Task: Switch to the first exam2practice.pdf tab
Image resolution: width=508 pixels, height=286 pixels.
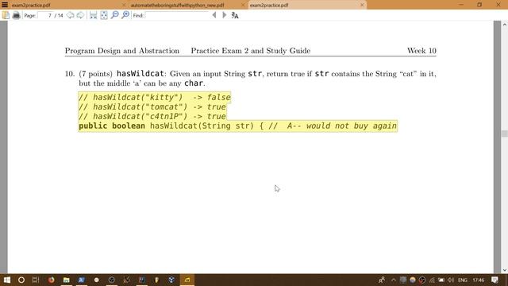Action: click(31, 6)
